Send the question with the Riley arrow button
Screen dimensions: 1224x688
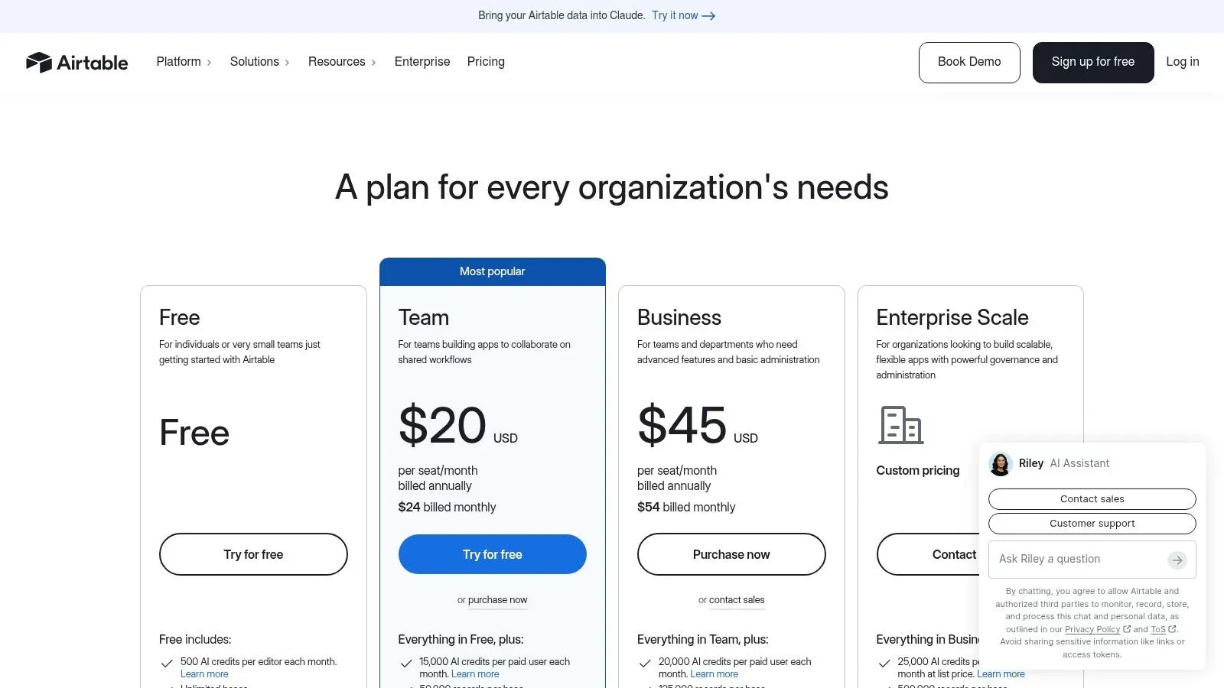(x=1177, y=560)
